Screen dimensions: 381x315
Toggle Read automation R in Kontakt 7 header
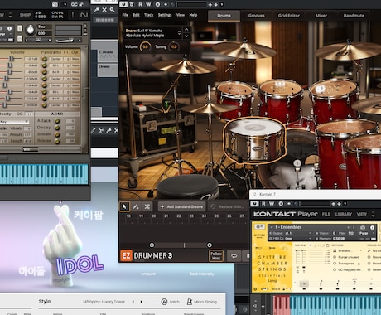(x=263, y=204)
